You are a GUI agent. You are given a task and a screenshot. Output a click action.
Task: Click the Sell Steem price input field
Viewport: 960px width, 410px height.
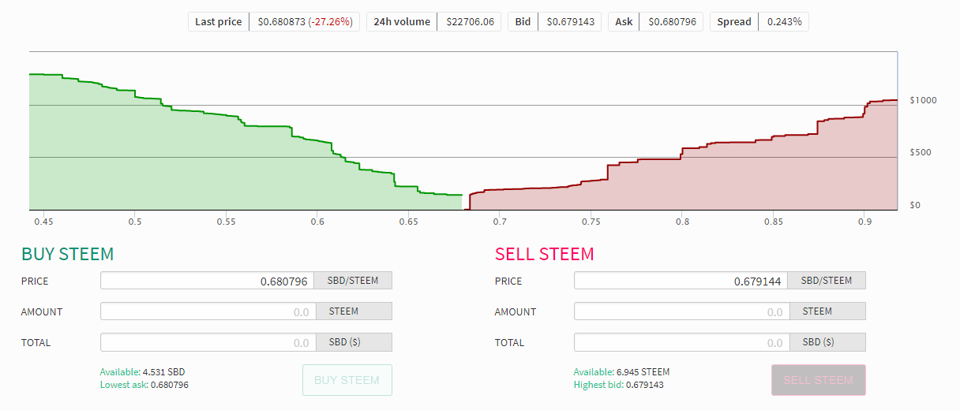[681, 281]
